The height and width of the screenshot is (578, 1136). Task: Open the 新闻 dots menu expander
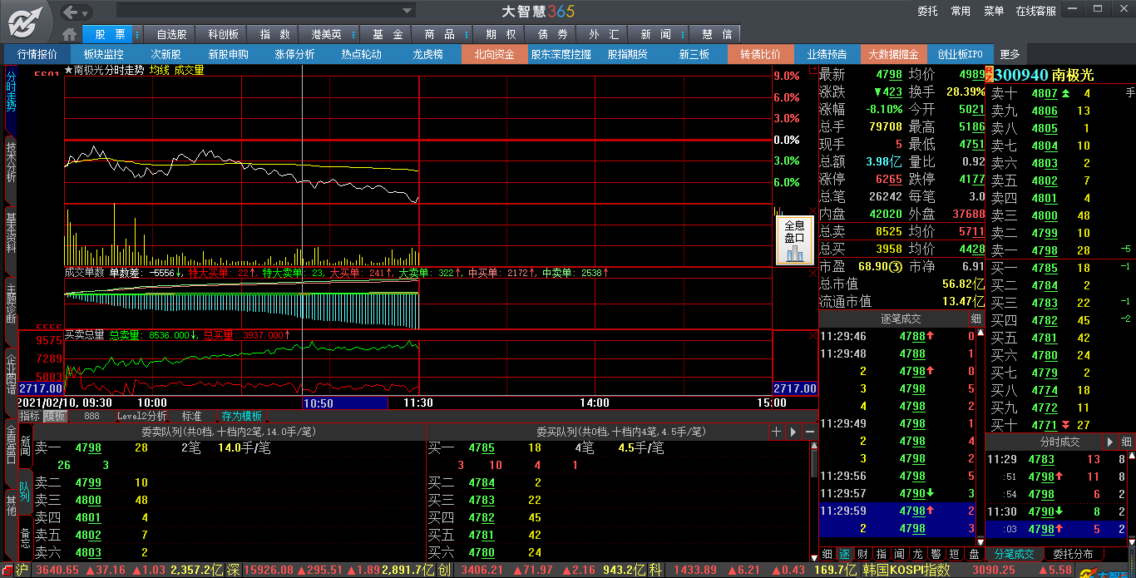(684, 34)
